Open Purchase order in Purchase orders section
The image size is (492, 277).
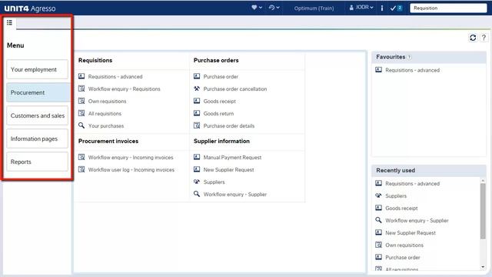point(221,77)
